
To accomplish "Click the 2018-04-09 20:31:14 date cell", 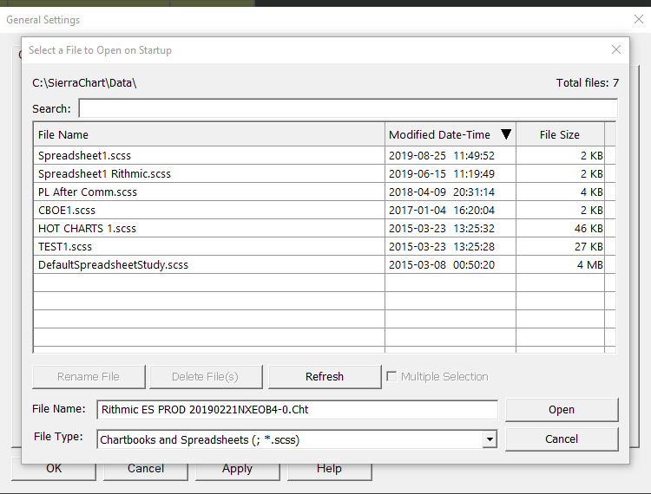I will click(x=450, y=192).
